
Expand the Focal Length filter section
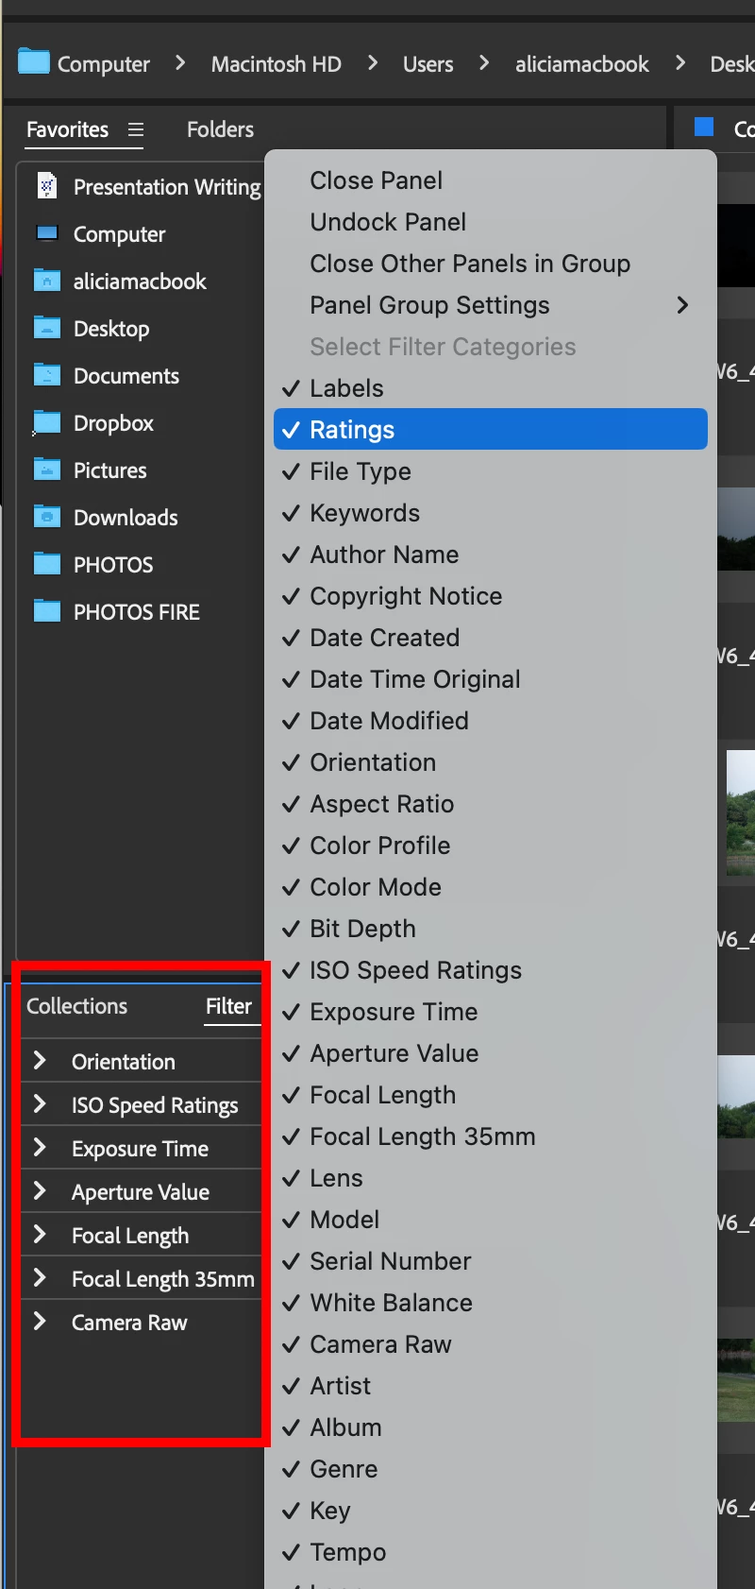point(40,1235)
